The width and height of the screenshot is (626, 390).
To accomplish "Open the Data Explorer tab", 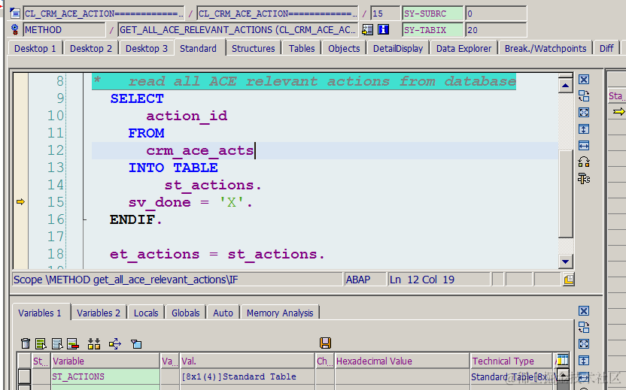I will pos(464,48).
